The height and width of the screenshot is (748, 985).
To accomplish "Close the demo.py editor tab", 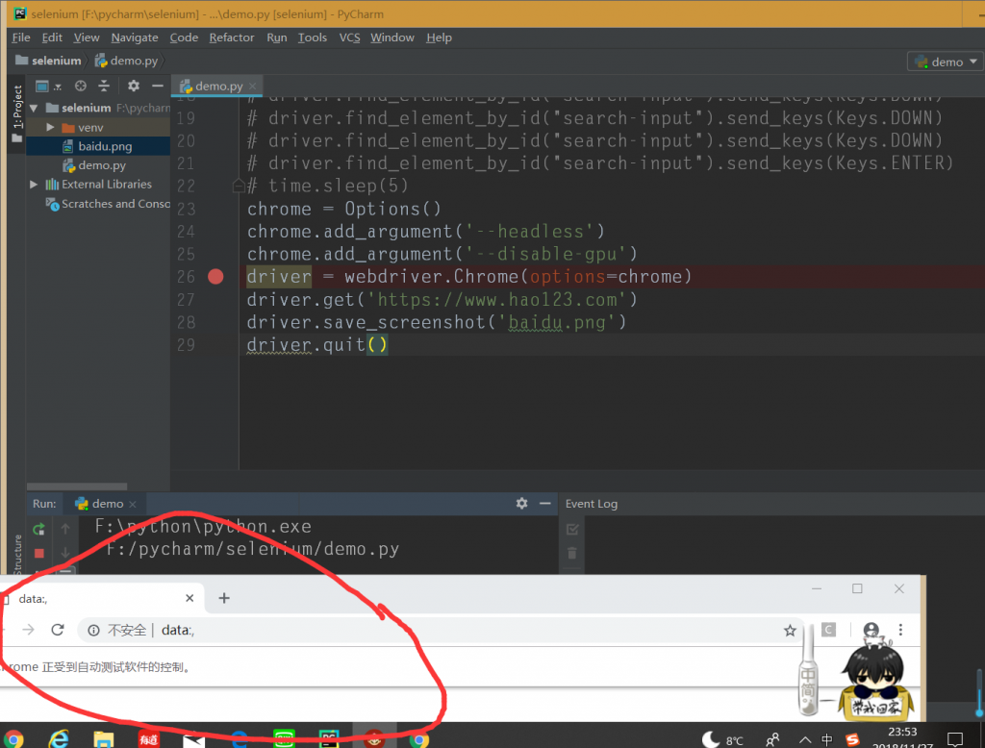I will click(x=252, y=86).
